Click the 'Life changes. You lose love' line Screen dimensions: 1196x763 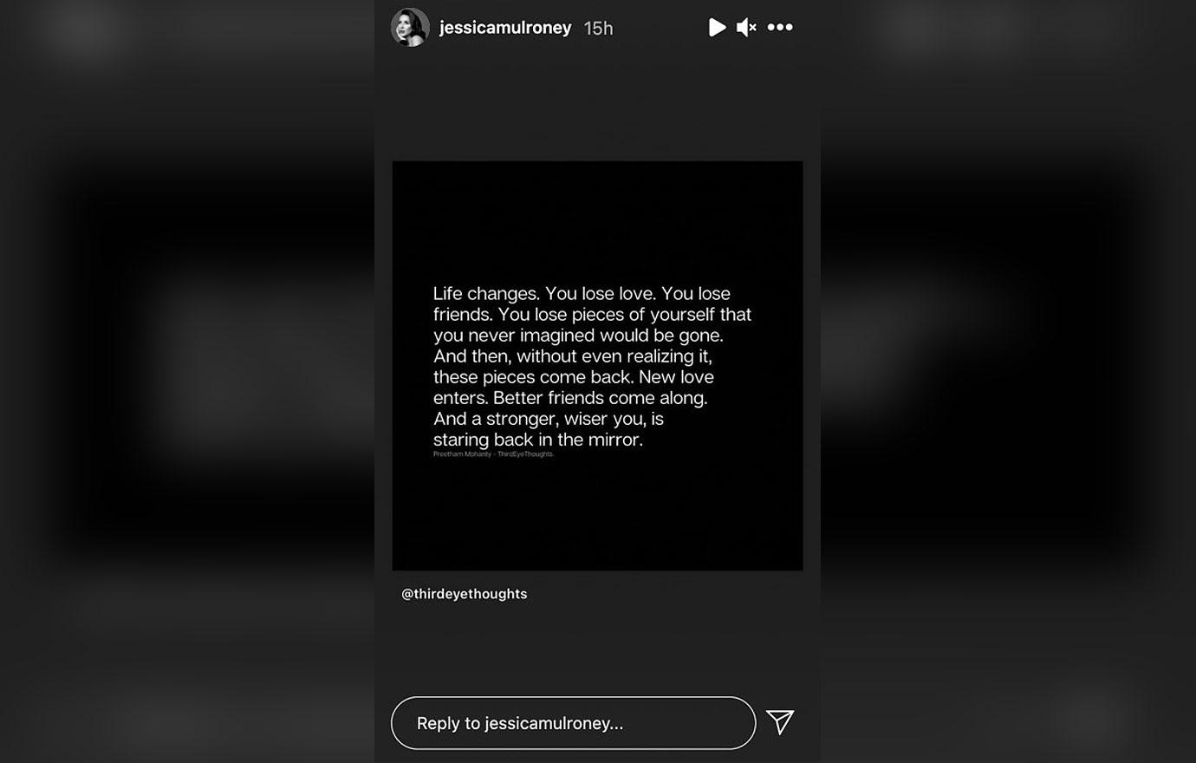[582, 294]
